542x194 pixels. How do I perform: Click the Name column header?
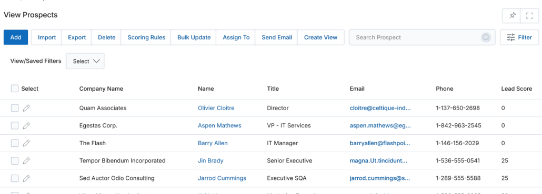point(206,89)
